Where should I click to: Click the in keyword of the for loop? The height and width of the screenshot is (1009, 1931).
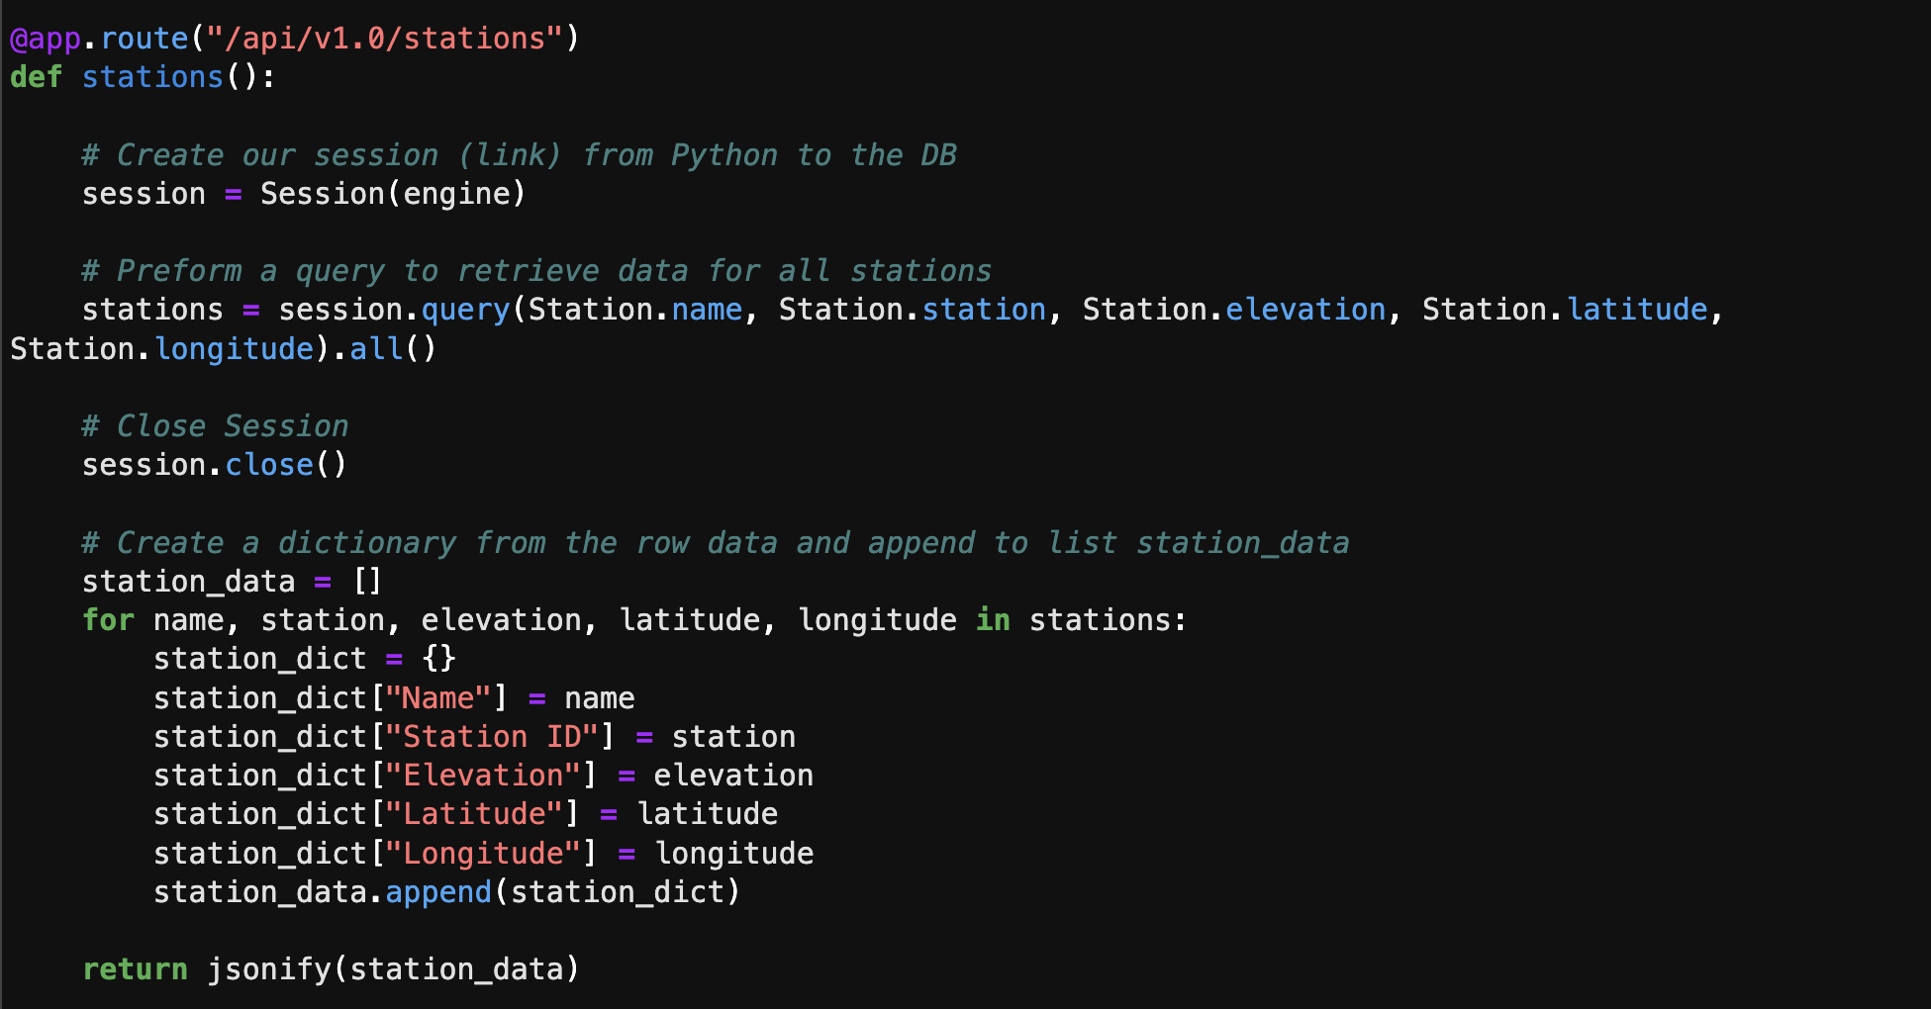tap(992, 619)
